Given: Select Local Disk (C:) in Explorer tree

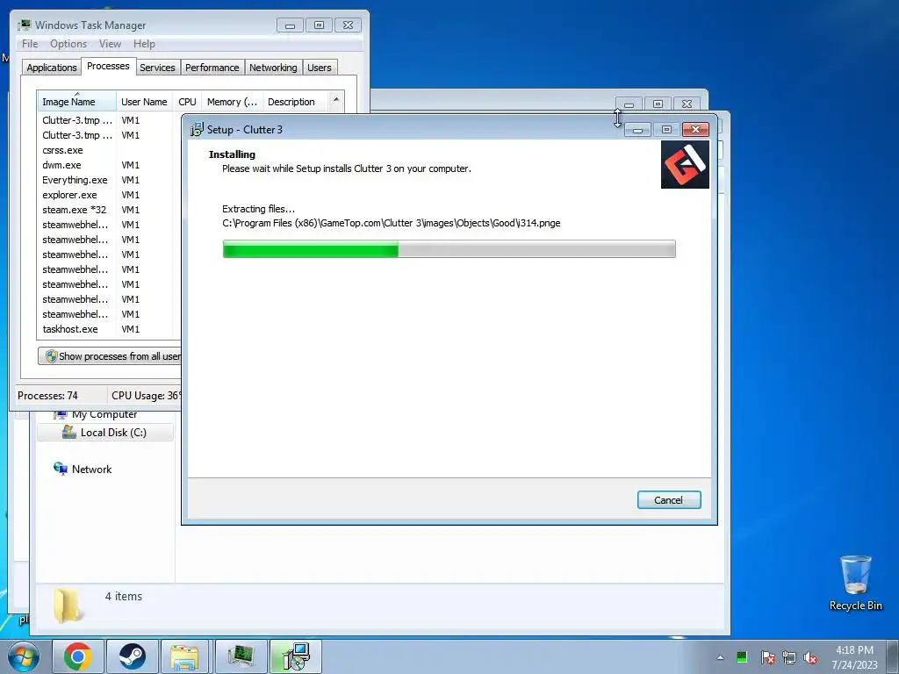Looking at the screenshot, I should (x=105, y=432).
